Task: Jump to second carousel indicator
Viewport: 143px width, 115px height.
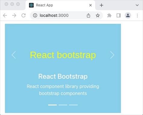Action: 63,105
